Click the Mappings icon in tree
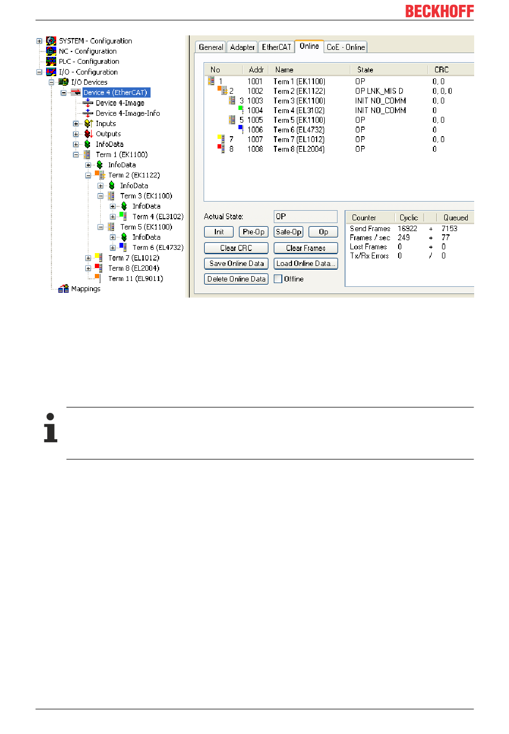The image size is (509, 734). (x=63, y=288)
